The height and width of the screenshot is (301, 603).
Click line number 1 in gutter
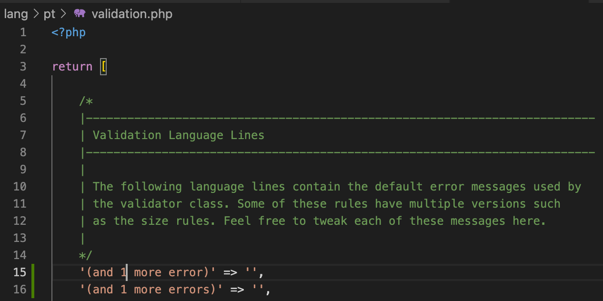click(23, 32)
